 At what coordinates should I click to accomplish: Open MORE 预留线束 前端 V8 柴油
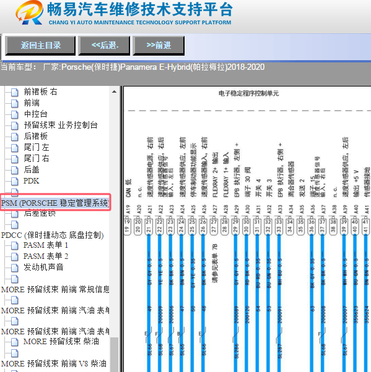[54, 363]
